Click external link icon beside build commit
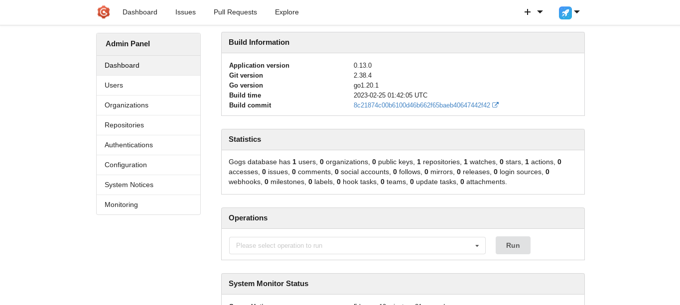680x305 pixels. point(495,105)
